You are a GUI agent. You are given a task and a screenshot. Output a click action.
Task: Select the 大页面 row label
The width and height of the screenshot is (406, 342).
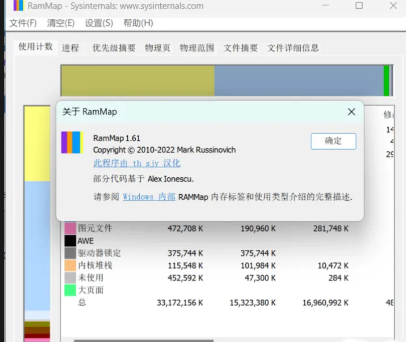pos(91,290)
